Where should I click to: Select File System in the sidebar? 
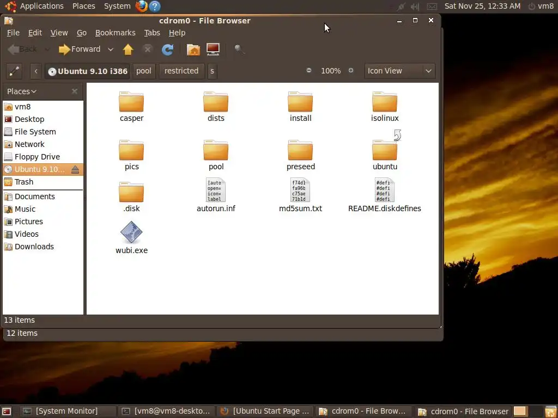pyautogui.click(x=43, y=132)
